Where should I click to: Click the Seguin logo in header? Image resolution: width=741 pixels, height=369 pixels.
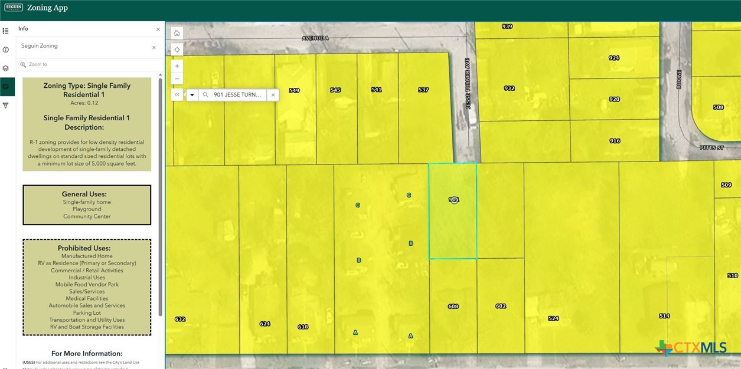click(13, 8)
